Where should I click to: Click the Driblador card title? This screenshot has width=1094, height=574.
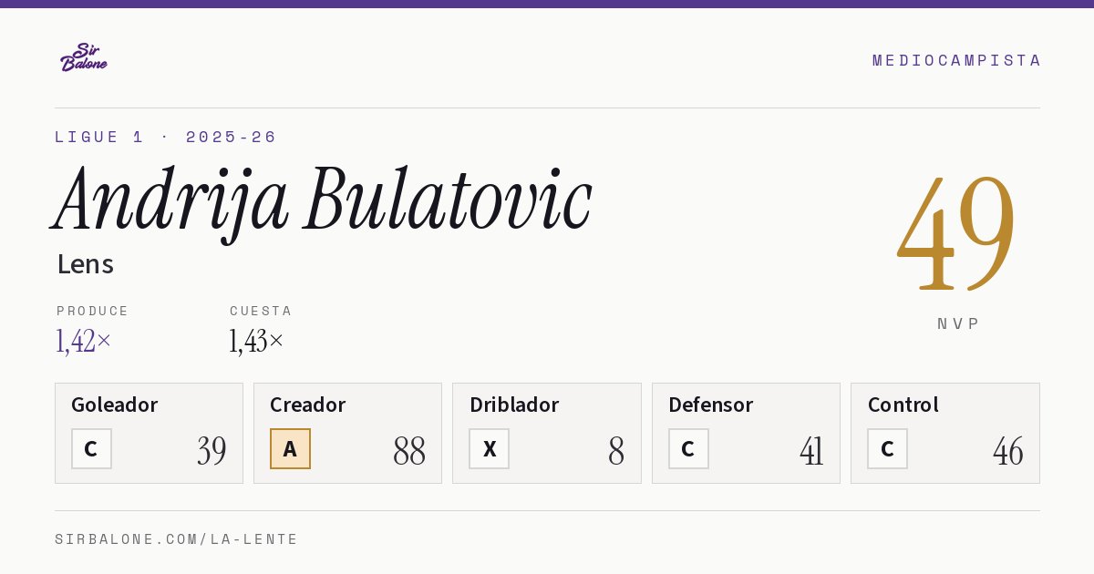click(x=514, y=405)
